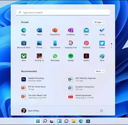The width and height of the screenshot is (128, 125).
Task: Open DIY for Home Decor presentation
Action: 33,88
